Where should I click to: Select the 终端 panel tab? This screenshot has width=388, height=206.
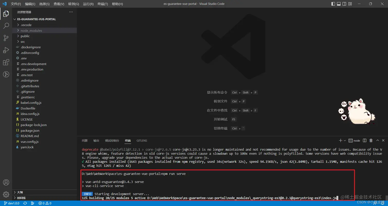tap(128, 141)
